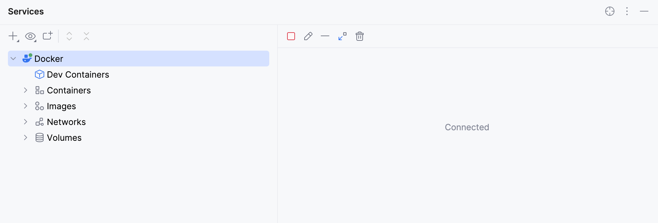The width and height of the screenshot is (658, 223).
Task: Collapse the Docker node chevron
Action: coord(13,59)
